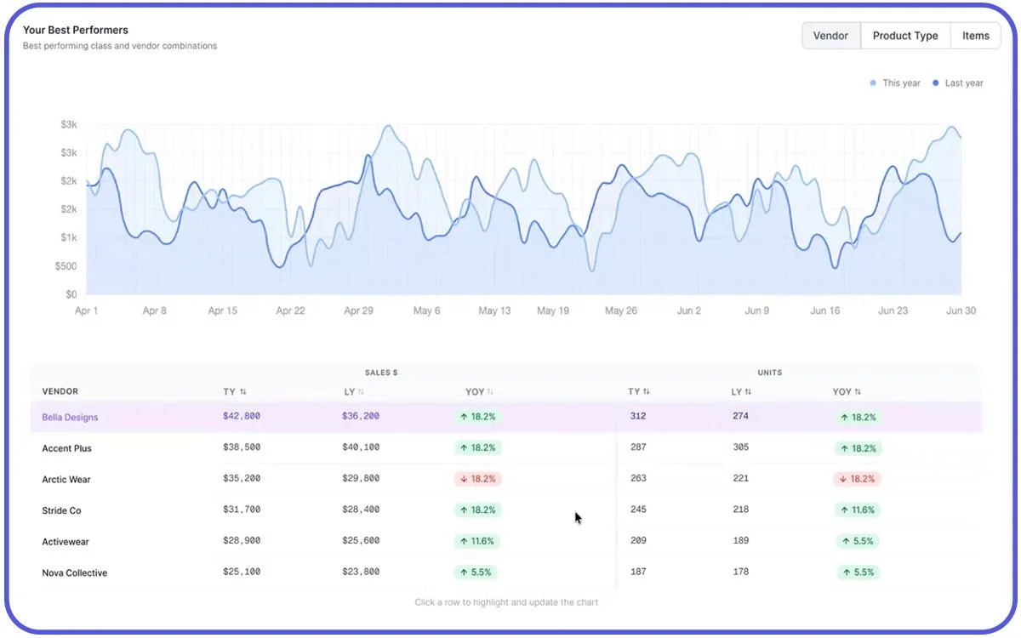Click Stride Co's 11.6% units YOY badge
Viewport: 1021px width, 638px height.
857,510
